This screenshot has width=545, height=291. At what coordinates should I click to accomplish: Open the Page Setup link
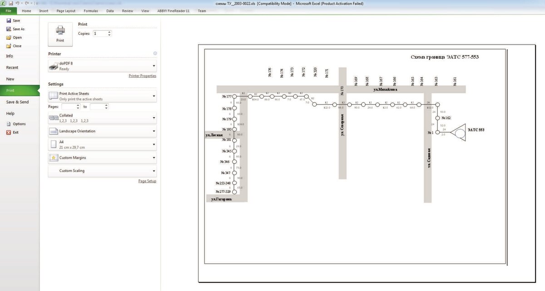coord(147,181)
